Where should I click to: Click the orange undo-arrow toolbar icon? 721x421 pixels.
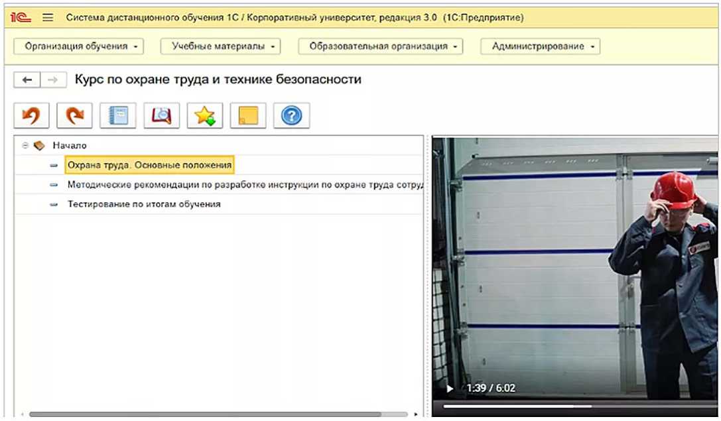(x=31, y=115)
